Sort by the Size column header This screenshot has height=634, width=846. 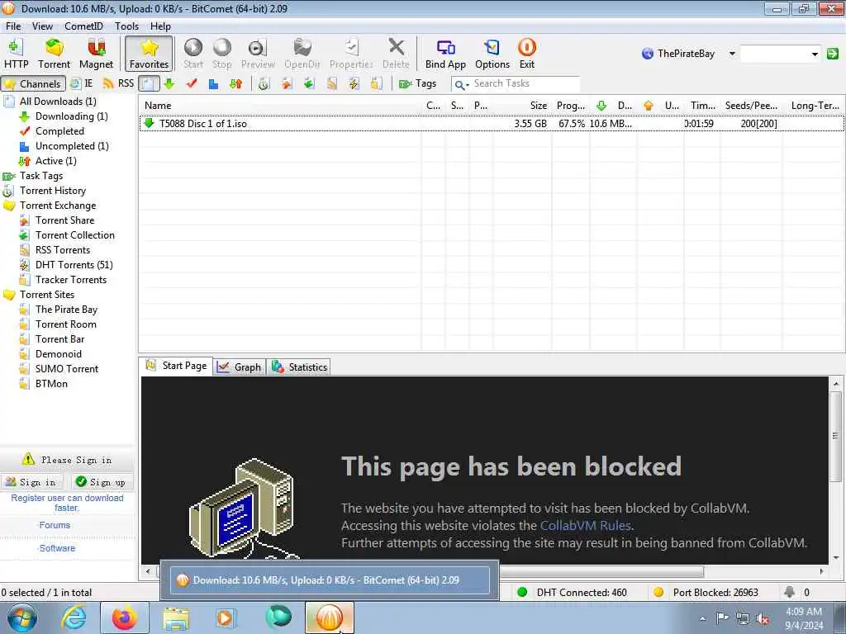(522, 106)
